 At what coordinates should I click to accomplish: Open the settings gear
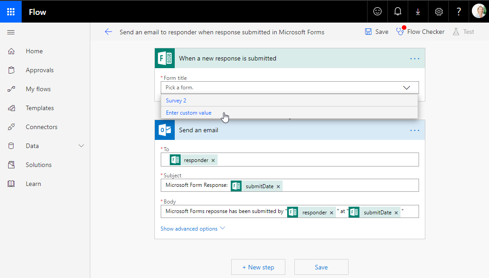(439, 12)
